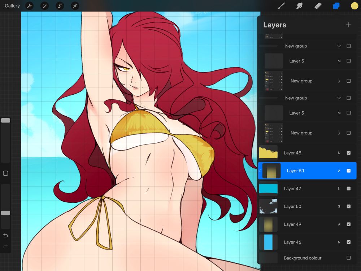The height and width of the screenshot is (271, 361).
Task: Adjust the brush size slider handle
Action: point(5,120)
